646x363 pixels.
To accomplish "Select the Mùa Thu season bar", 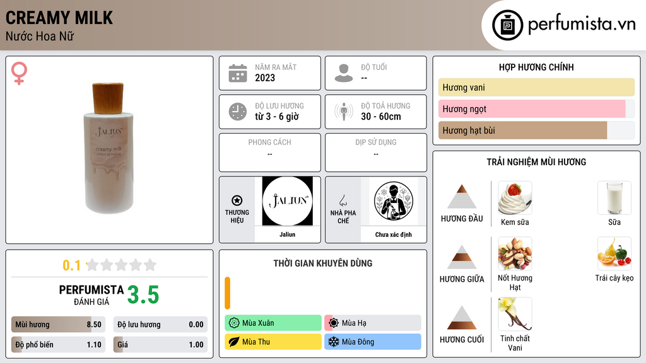I will click(x=273, y=342).
